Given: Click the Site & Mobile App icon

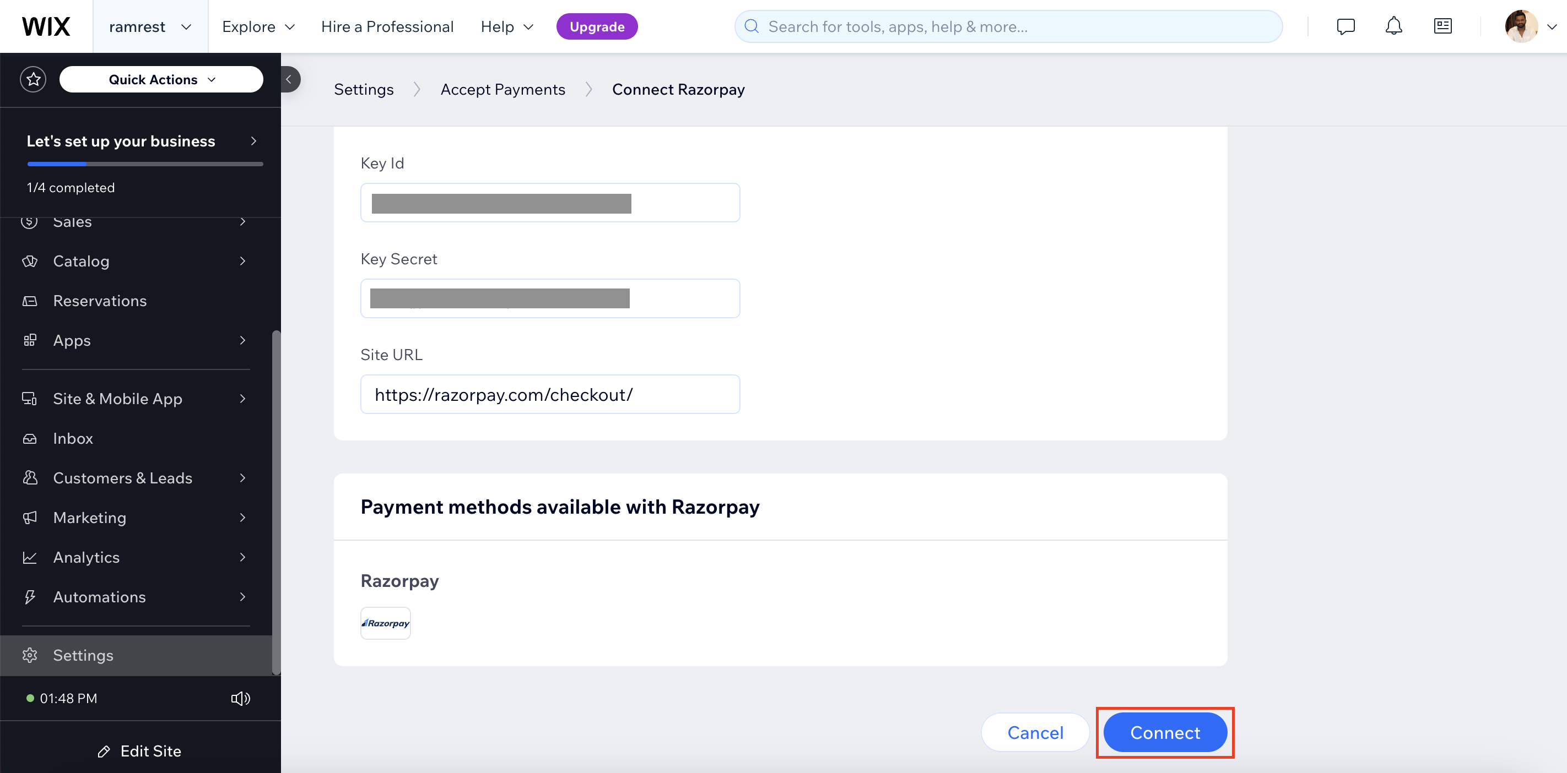Looking at the screenshot, I should 30,399.
